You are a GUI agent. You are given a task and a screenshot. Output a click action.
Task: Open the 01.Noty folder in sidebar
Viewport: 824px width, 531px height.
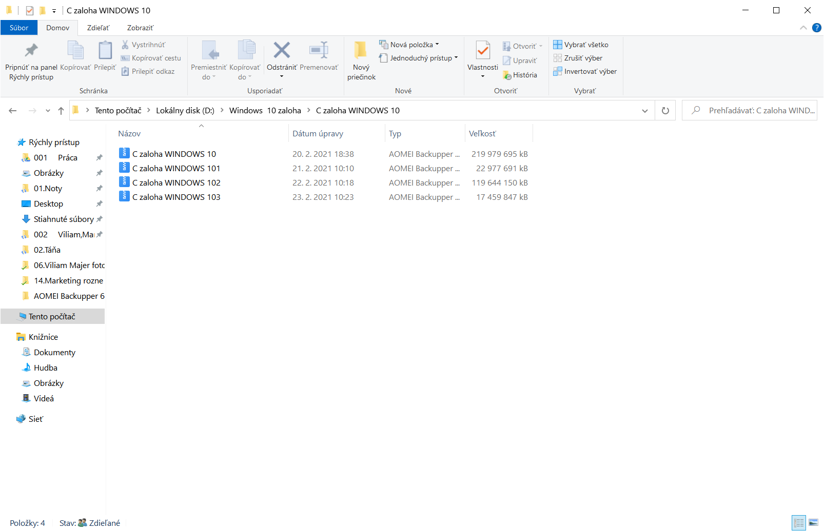tap(48, 189)
